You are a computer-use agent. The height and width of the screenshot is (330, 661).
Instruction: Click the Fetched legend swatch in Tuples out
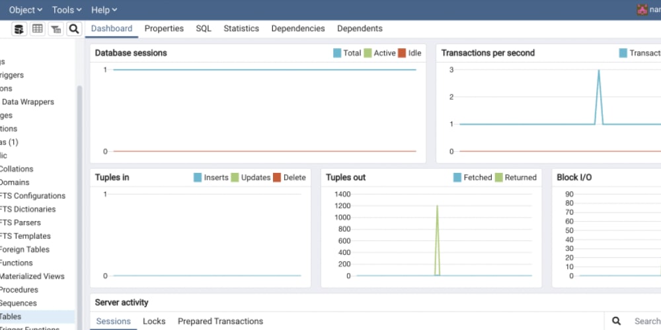tap(457, 178)
